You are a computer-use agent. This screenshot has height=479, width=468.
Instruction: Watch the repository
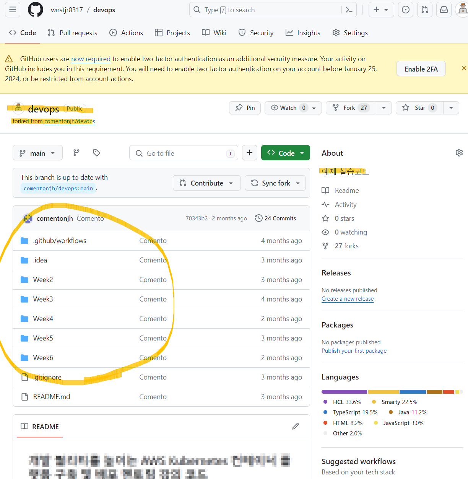(289, 108)
